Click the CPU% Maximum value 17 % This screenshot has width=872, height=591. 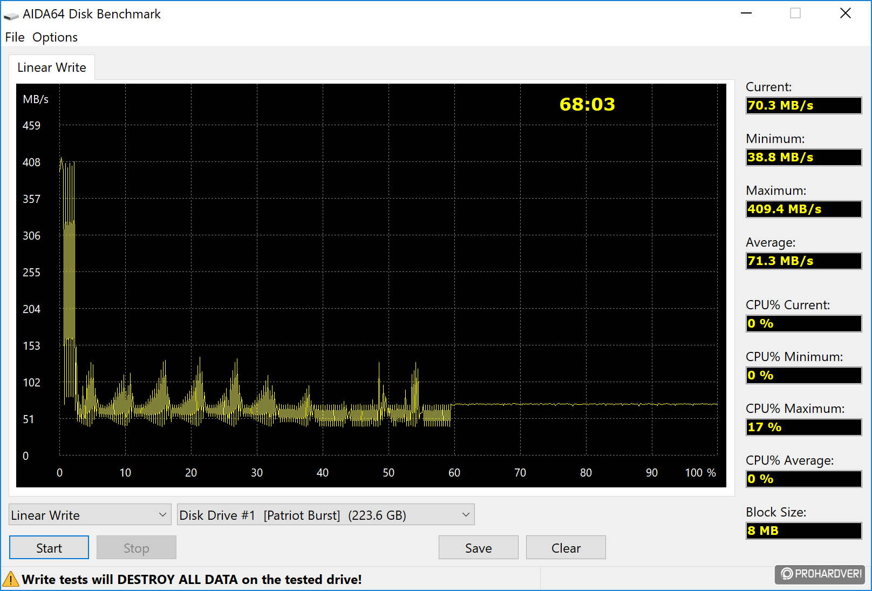tap(803, 427)
